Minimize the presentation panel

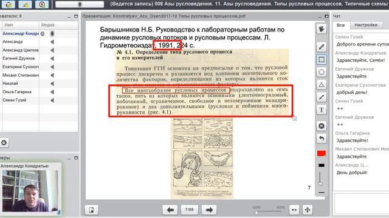pos(320,16)
